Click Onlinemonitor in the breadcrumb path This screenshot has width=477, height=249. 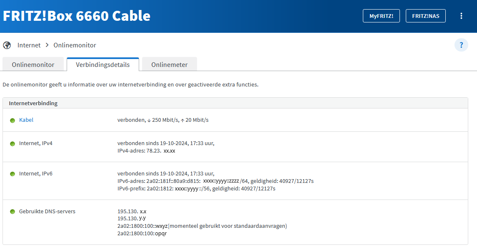point(75,45)
